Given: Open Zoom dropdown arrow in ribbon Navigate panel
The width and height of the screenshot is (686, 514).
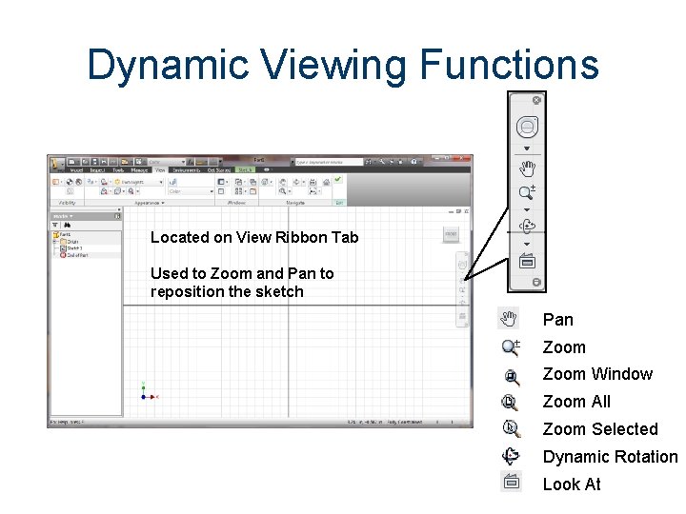Looking at the screenshot, I should point(290,191).
